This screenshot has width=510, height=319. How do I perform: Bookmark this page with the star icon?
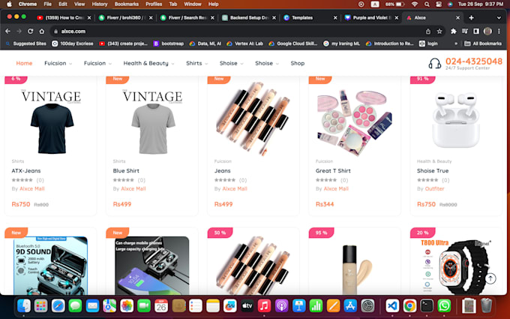[439, 32]
